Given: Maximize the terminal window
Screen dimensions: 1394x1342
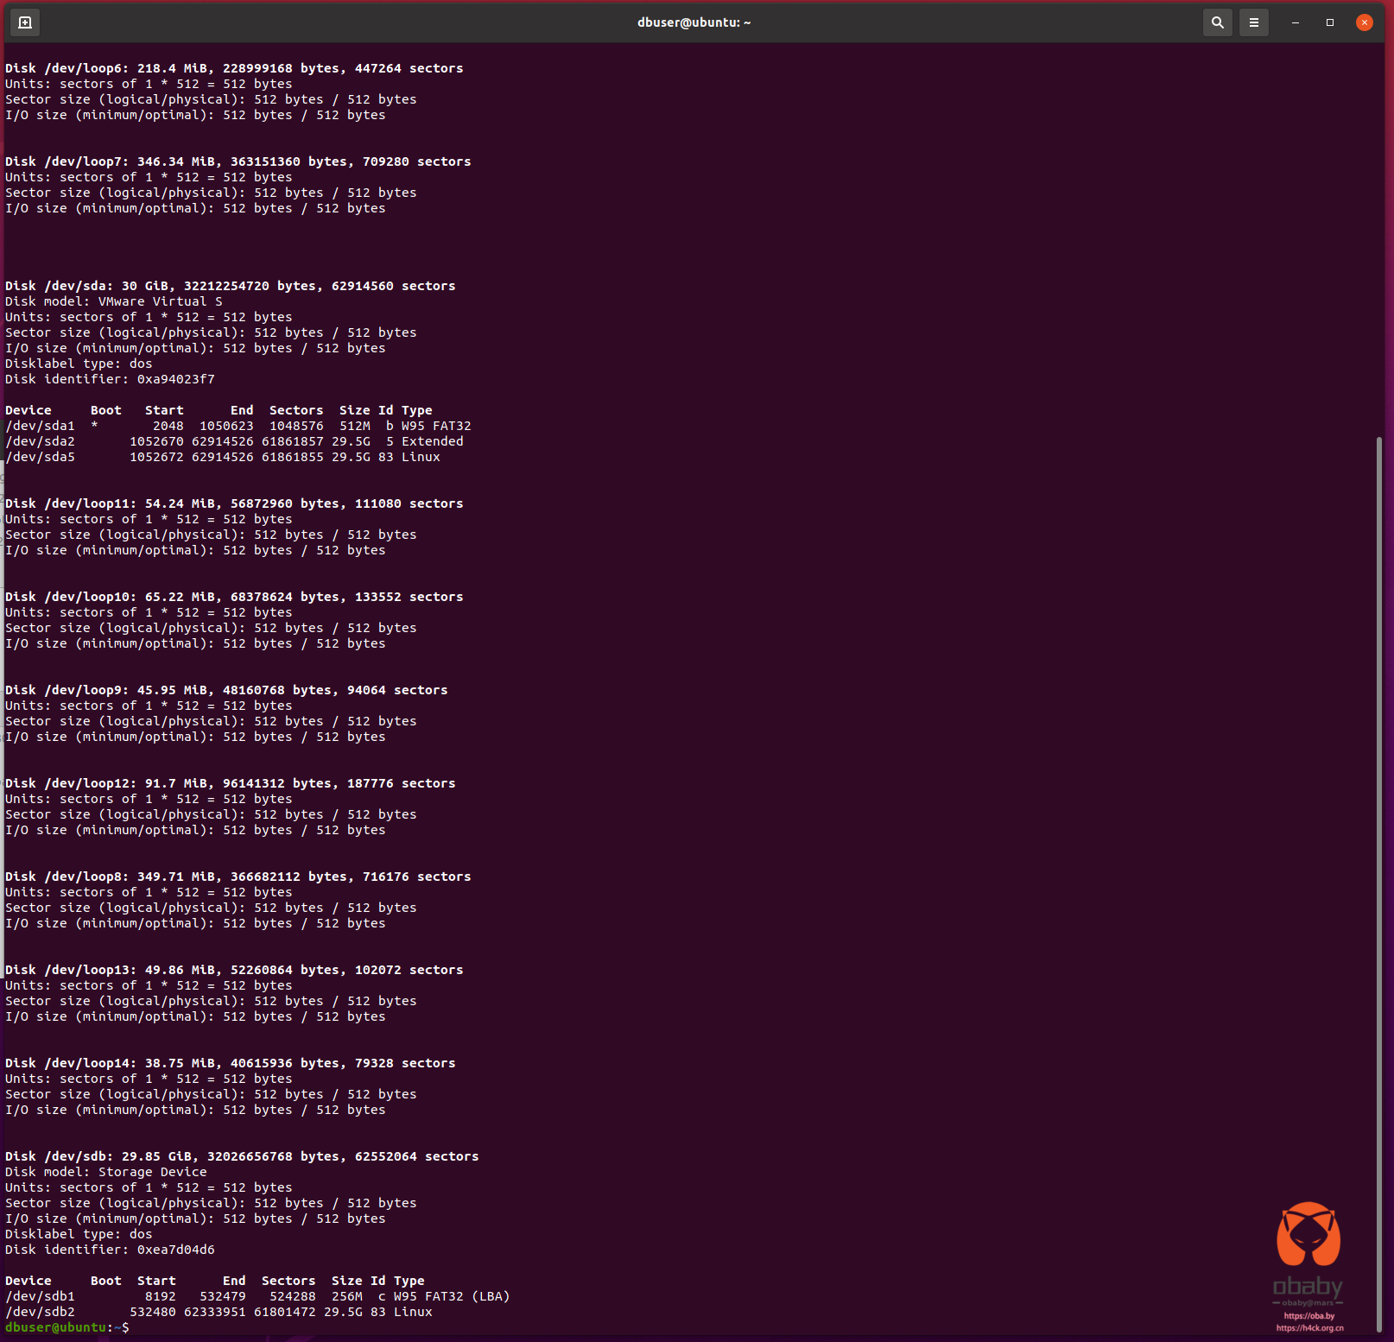Looking at the screenshot, I should 1329,22.
